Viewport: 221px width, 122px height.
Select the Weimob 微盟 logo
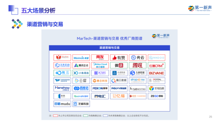tap(81, 58)
